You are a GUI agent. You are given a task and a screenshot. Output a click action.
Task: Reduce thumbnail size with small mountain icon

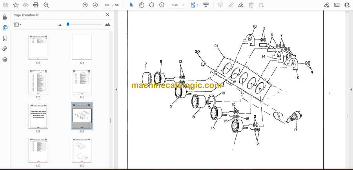[60, 25]
